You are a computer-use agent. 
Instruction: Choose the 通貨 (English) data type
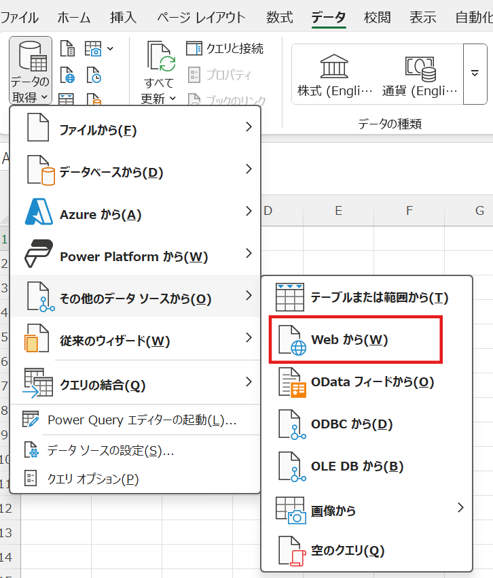pos(420,75)
